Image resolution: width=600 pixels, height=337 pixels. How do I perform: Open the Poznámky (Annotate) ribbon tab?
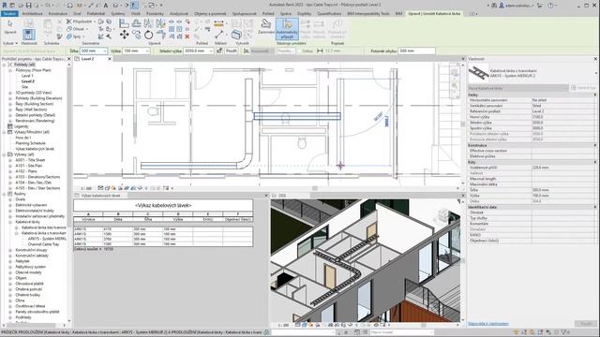tap(155, 14)
